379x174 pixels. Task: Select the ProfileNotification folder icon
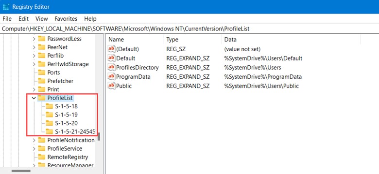(x=42, y=140)
